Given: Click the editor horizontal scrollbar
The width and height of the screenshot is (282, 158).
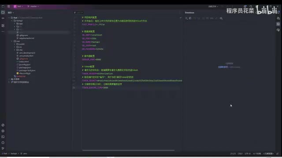Looking at the screenshot, I should coord(128,150).
